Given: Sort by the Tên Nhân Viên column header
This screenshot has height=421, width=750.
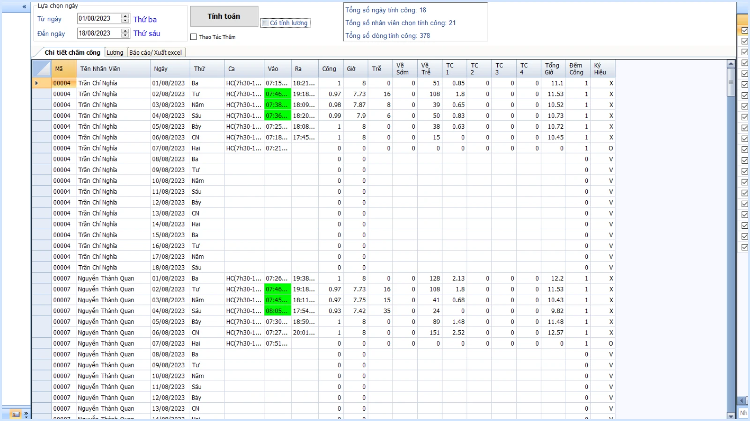Looking at the screenshot, I should 113,69.
